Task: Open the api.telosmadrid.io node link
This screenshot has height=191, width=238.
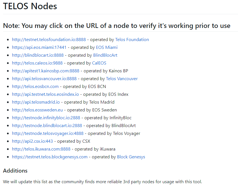Action: pyautogui.click(x=36, y=102)
